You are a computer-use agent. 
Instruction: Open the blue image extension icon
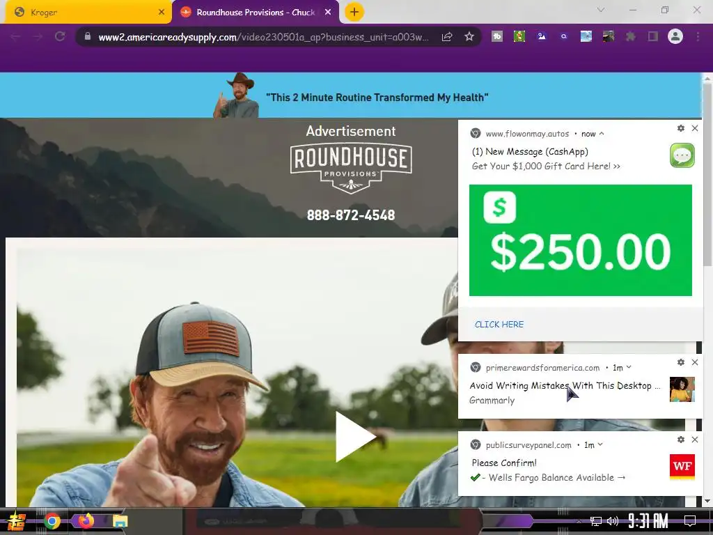coord(541,36)
